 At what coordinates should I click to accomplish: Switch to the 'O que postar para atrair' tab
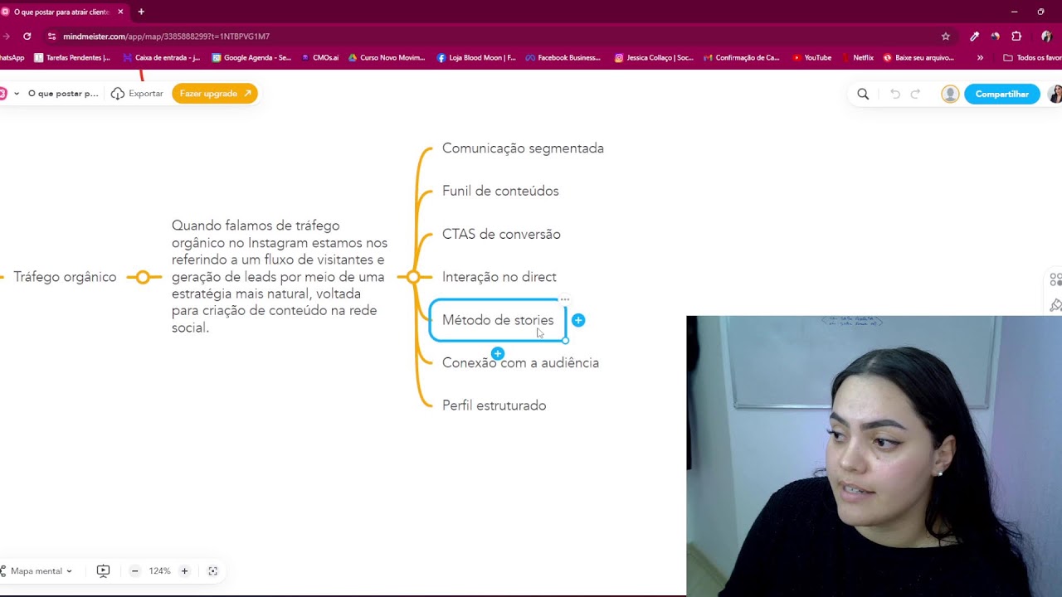(62, 12)
